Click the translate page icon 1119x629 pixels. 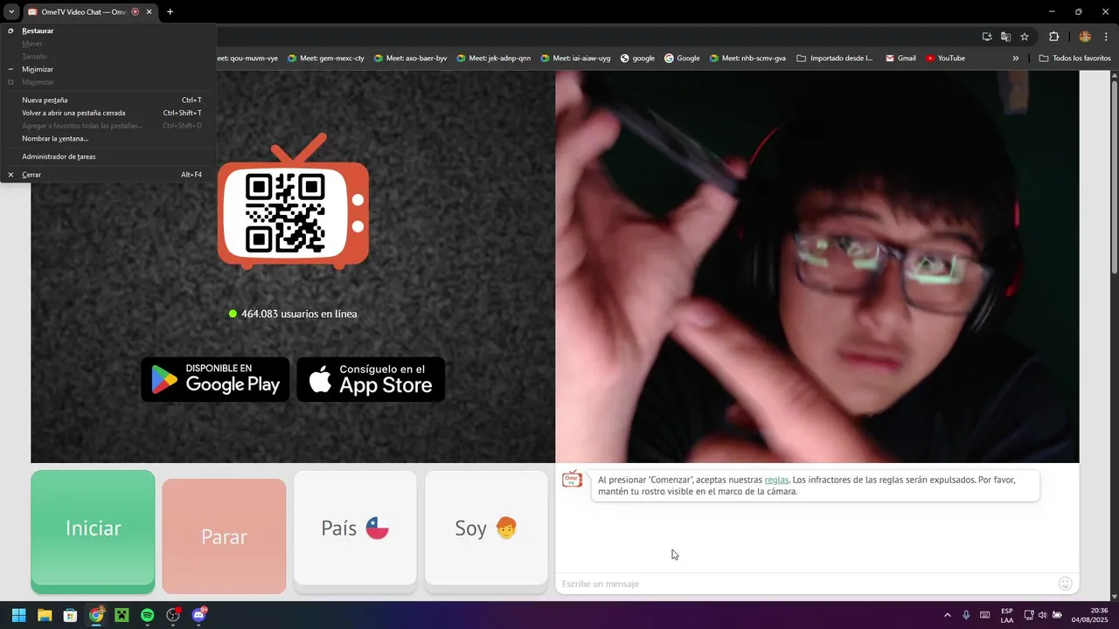1005,37
